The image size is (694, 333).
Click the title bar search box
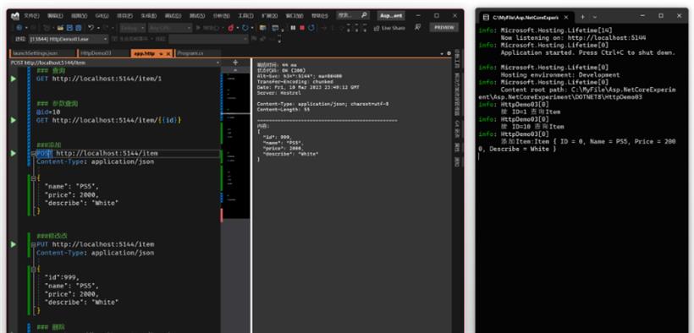click(x=352, y=15)
